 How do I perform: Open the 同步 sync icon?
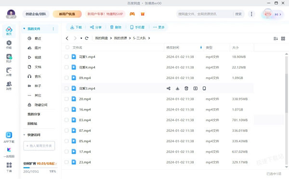pyautogui.click(x=9, y=58)
